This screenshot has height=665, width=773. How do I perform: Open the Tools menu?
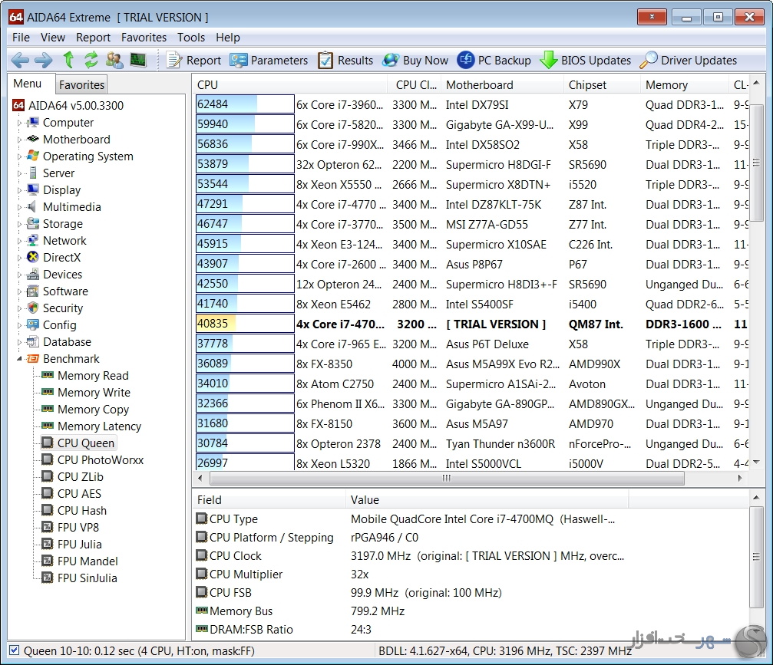click(191, 38)
